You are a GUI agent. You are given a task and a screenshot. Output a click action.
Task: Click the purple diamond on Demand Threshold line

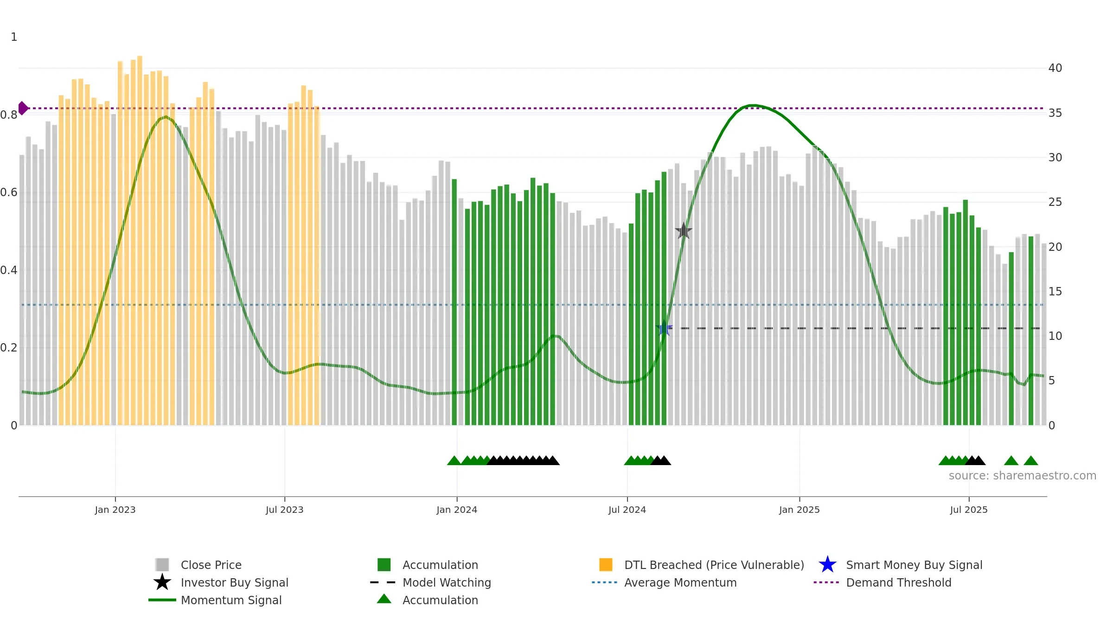(23, 108)
